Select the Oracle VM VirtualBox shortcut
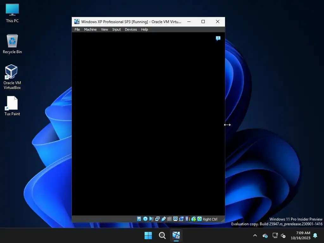The height and width of the screenshot is (243, 324). coord(12,77)
